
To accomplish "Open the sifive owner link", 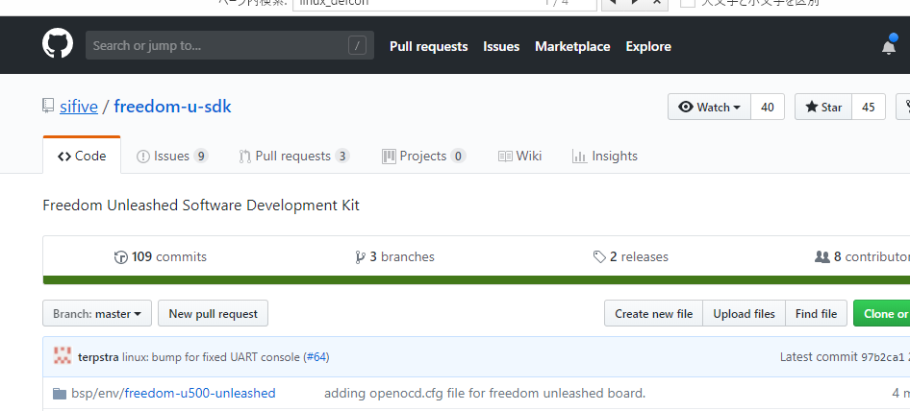I will [x=78, y=107].
